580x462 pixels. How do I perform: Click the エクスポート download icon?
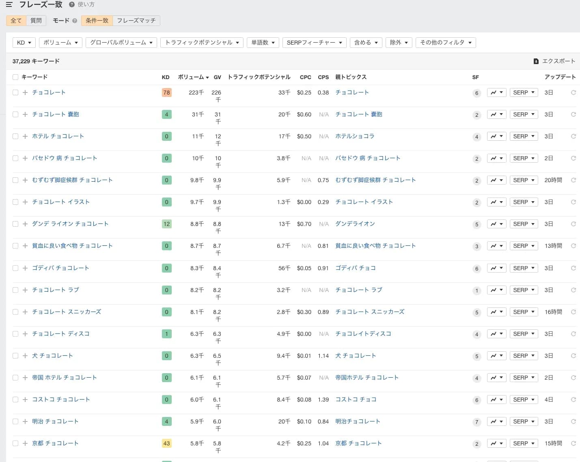tap(536, 61)
